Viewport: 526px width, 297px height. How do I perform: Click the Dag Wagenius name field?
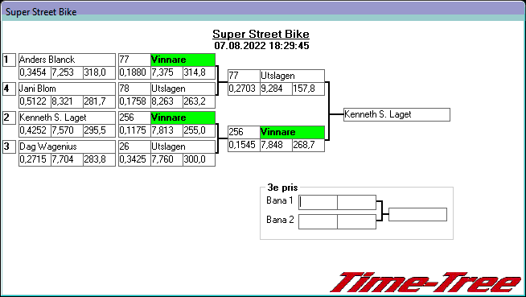tap(67, 146)
